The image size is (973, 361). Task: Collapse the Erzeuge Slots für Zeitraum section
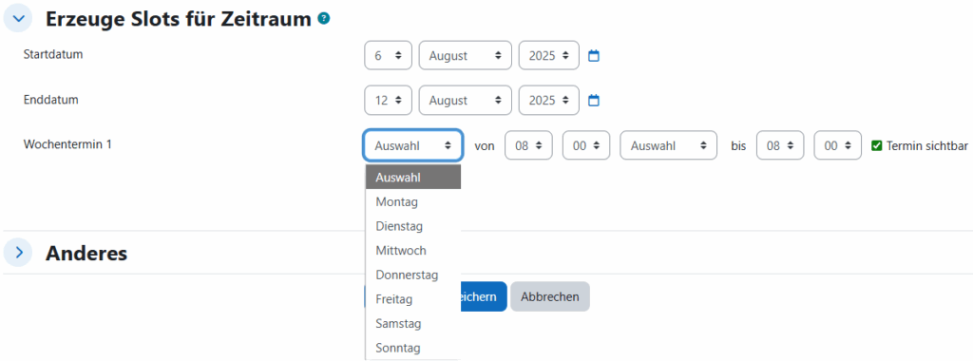(x=18, y=19)
